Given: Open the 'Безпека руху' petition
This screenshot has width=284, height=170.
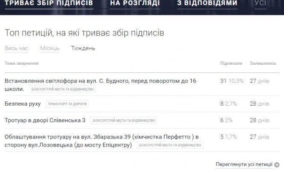Looking at the screenshot, I should pos(23,104).
